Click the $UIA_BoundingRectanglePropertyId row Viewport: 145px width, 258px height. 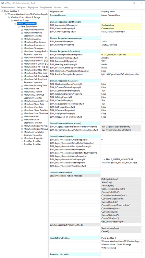pyautogui.click(x=95, y=55)
